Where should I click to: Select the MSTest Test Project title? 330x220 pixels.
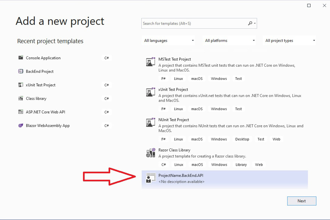click(x=175, y=59)
